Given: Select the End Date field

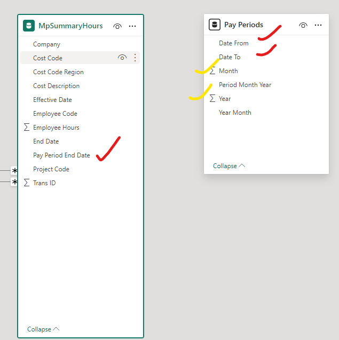Looking at the screenshot, I should [x=46, y=141].
